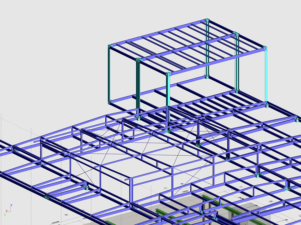Click right top corner joint of raised frame
This screenshot has height=225, width=301.
coord(265,48)
